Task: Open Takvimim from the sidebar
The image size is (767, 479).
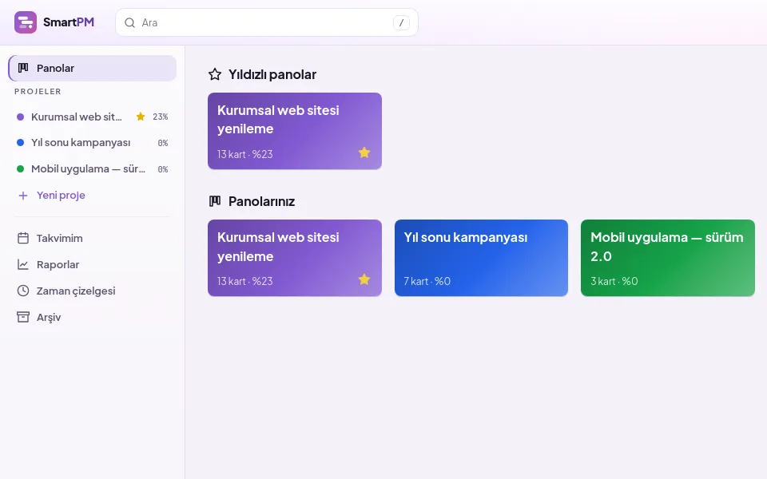Action: (93, 238)
